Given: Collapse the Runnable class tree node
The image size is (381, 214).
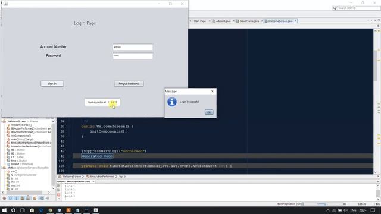Looking at the screenshot, I should coord(1,168).
